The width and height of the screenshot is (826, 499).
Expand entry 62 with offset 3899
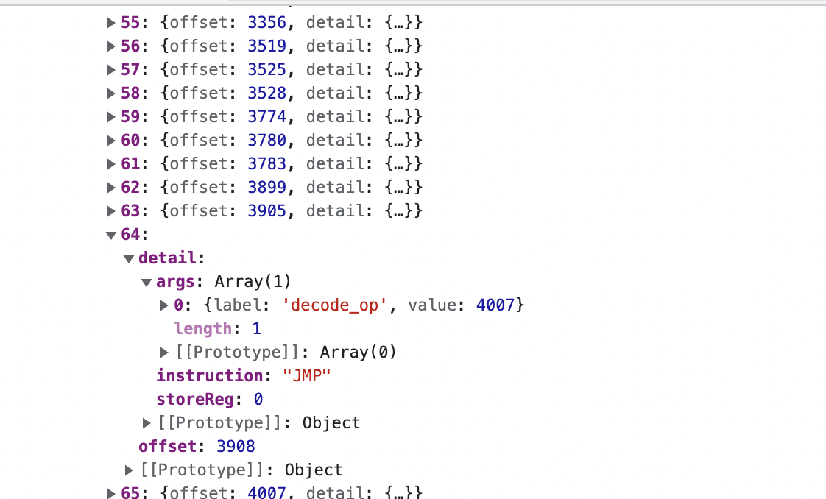click(x=111, y=188)
